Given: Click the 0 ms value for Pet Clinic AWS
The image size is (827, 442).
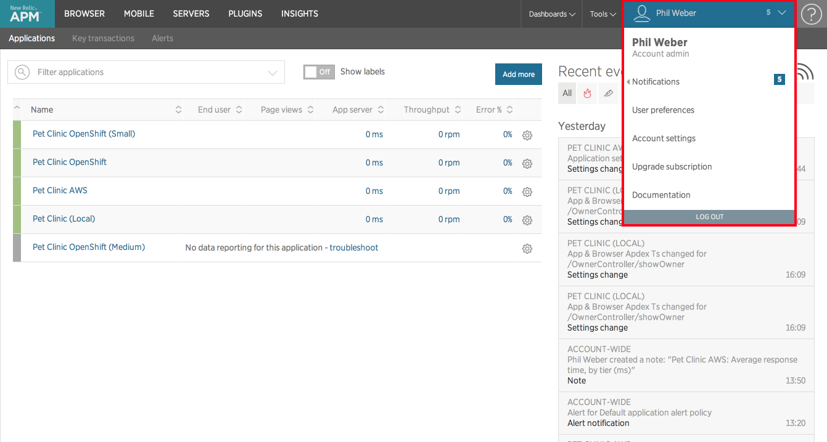Looking at the screenshot, I should click(x=374, y=191).
